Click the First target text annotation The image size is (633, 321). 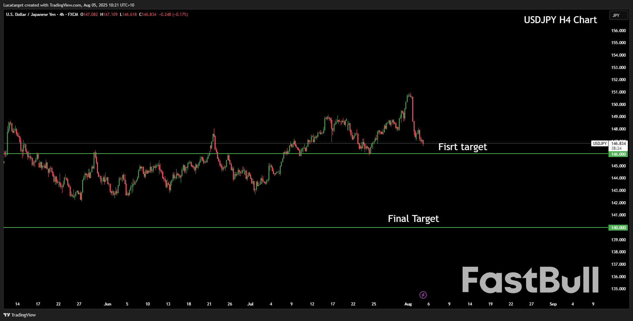click(463, 147)
